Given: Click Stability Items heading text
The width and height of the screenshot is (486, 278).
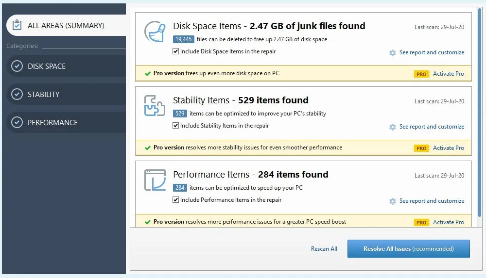Looking at the screenshot, I should click(241, 100).
